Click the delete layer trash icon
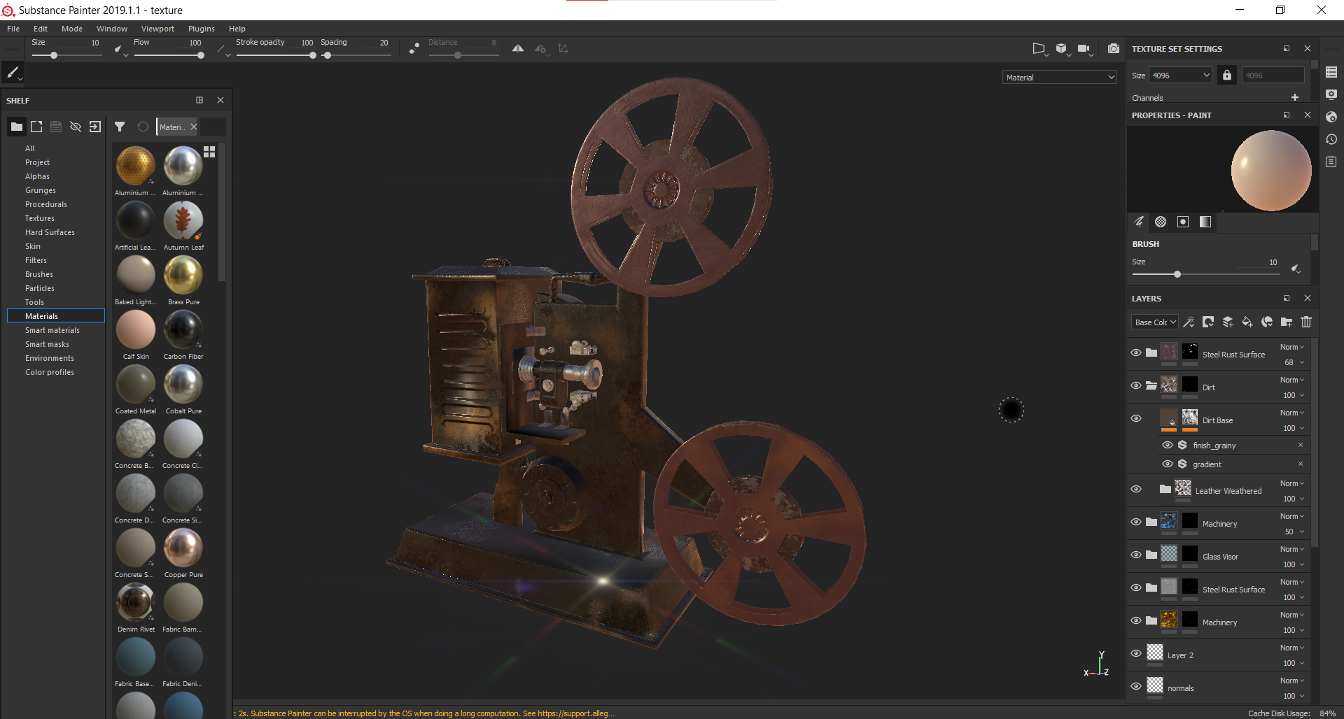The image size is (1344, 719). click(1306, 322)
